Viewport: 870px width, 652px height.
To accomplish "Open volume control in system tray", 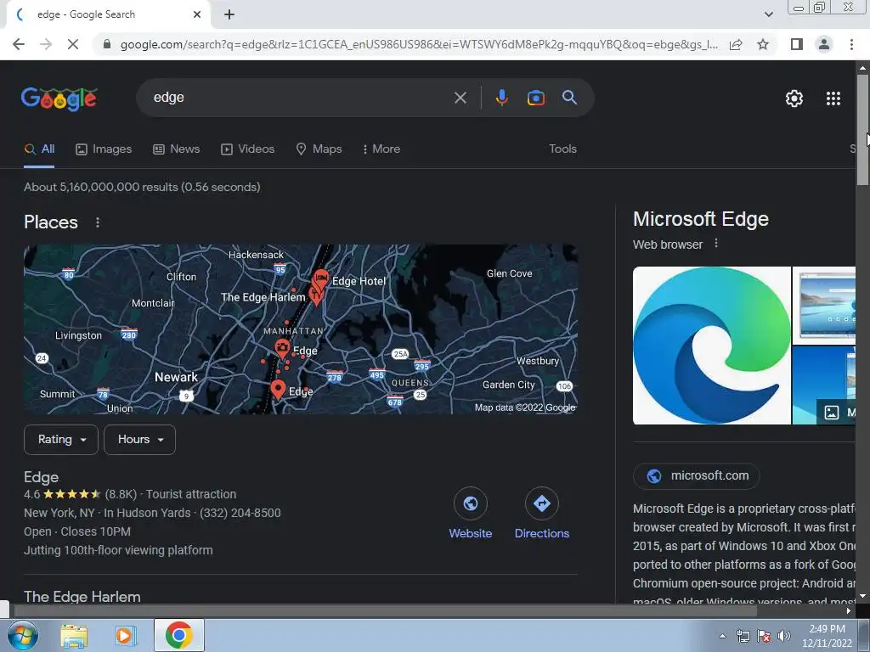I will coord(784,636).
